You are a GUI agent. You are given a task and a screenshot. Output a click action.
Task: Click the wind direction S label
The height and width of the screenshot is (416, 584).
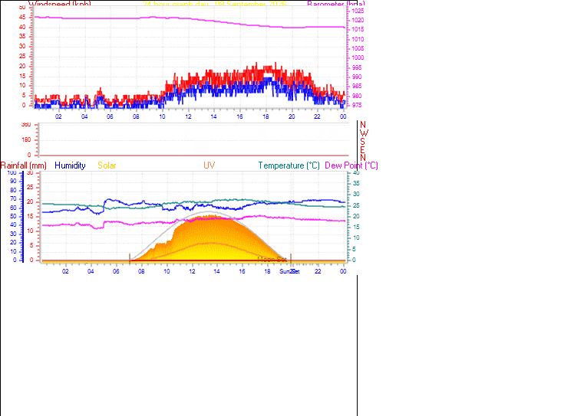(362, 142)
